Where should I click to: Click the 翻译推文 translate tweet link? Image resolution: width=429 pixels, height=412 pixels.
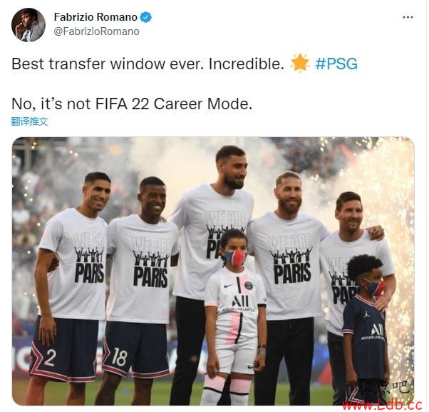point(29,121)
